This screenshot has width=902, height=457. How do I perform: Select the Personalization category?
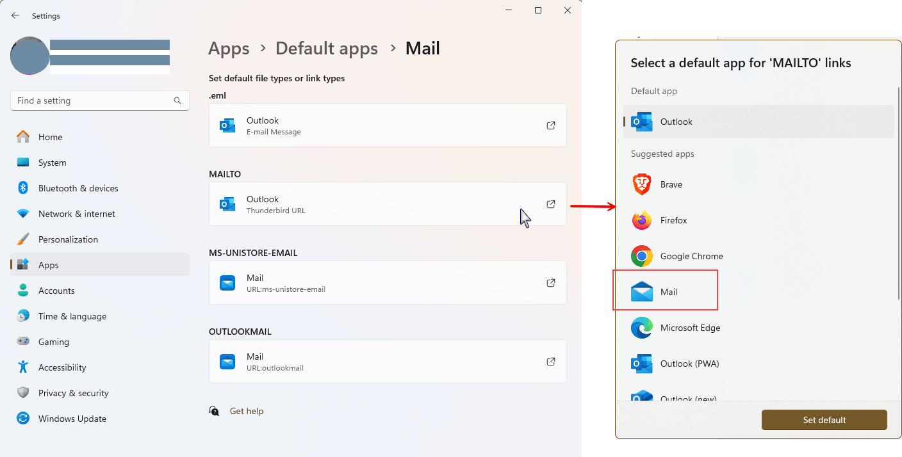coord(100,239)
